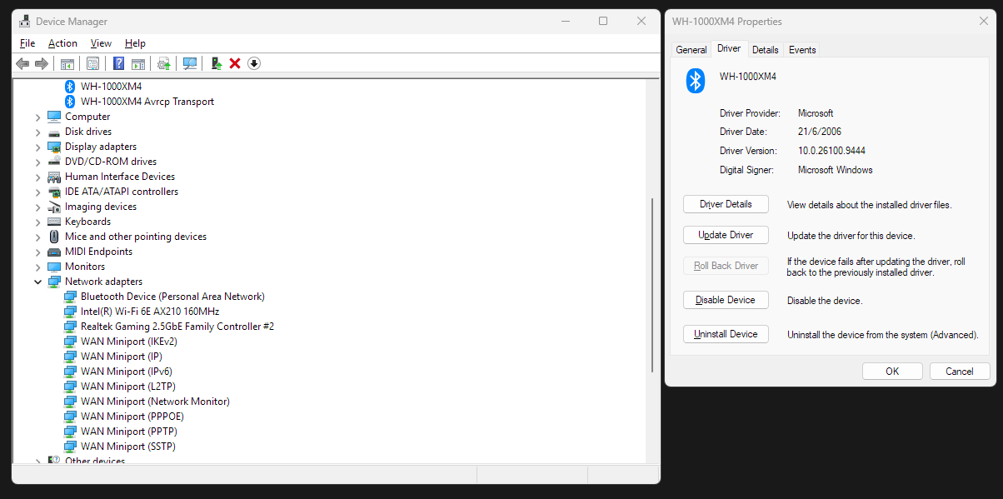Click the computer with green arrow toolbar icon
Image resolution: width=1003 pixels, height=499 pixels.
217,63
